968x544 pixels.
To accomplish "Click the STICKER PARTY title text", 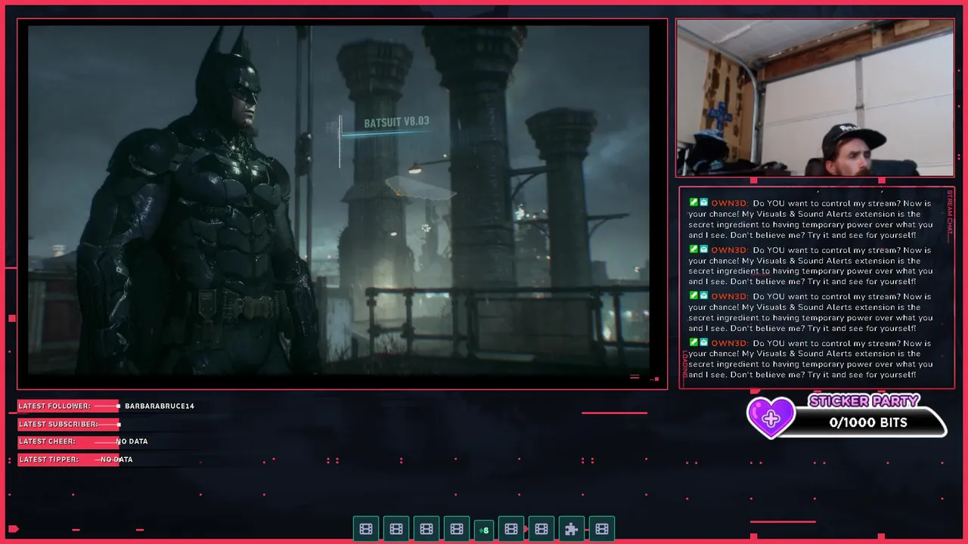I will pos(864,401).
